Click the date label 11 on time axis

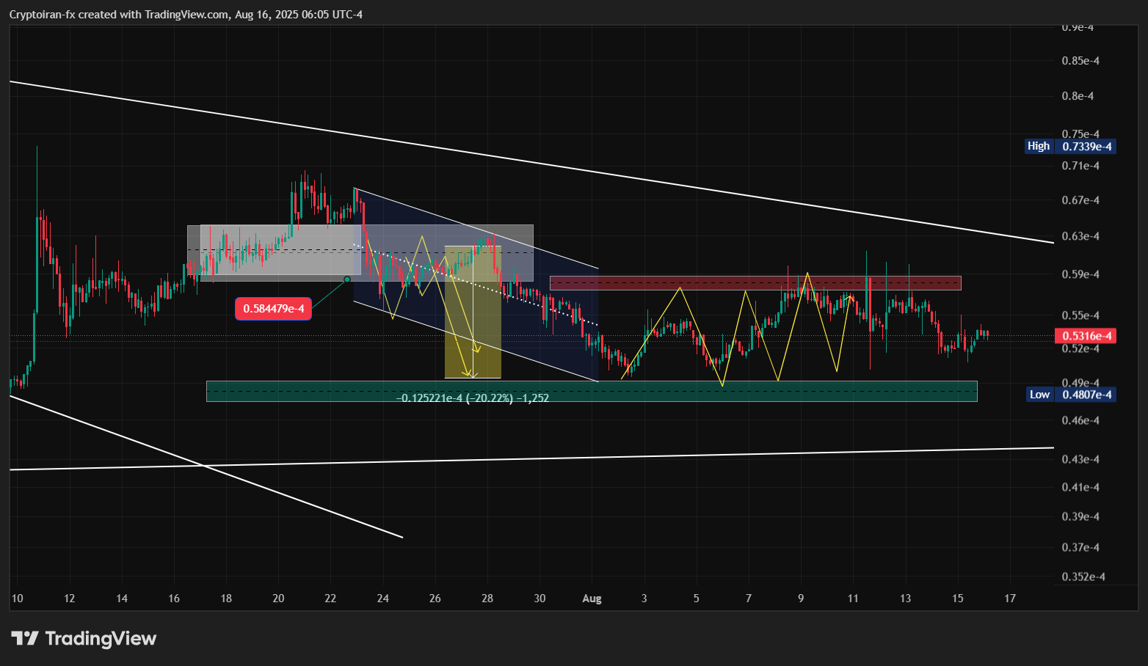pyautogui.click(x=853, y=599)
